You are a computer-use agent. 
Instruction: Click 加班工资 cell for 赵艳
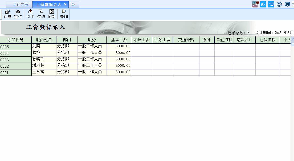tap(141, 53)
